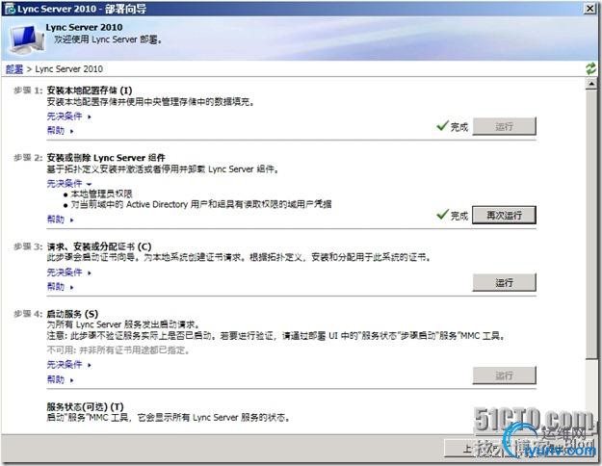602x466 pixels.
Task: Click Lync Server 2010 breadcrumb text
Action: point(69,69)
